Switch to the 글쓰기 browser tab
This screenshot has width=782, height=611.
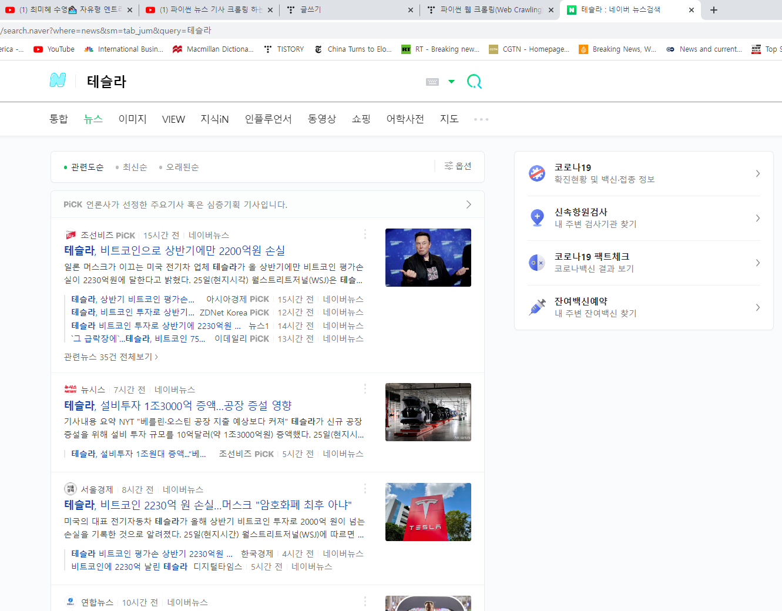(x=350, y=10)
